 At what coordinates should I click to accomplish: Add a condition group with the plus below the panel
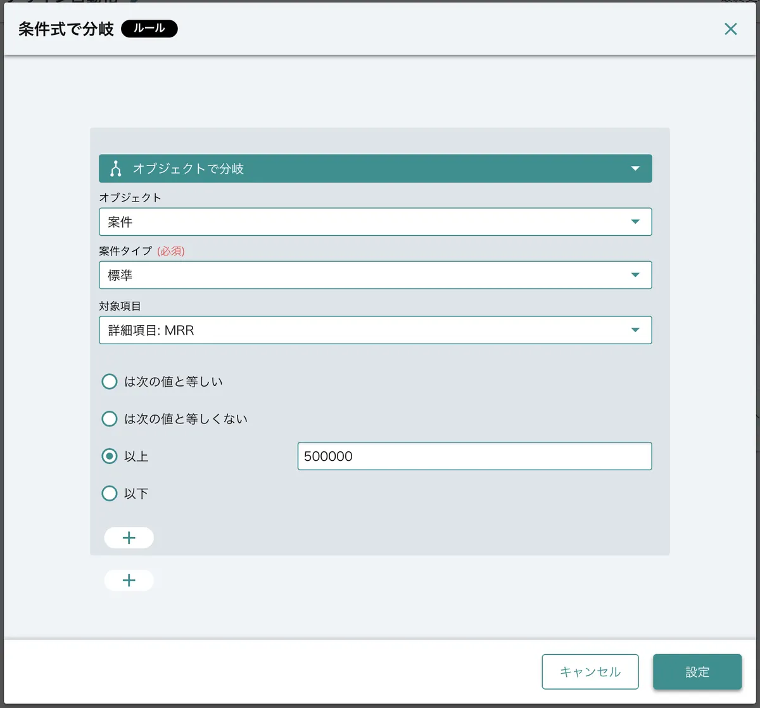point(129,580)
